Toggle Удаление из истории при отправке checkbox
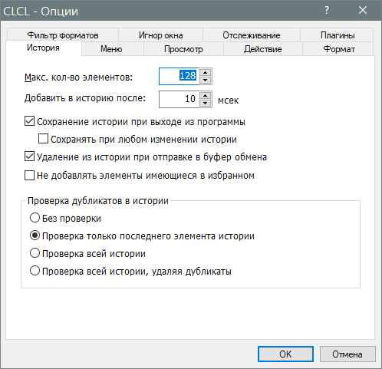Image resolution: width=382 pixels, height=369 pixels. pos(29,156)
